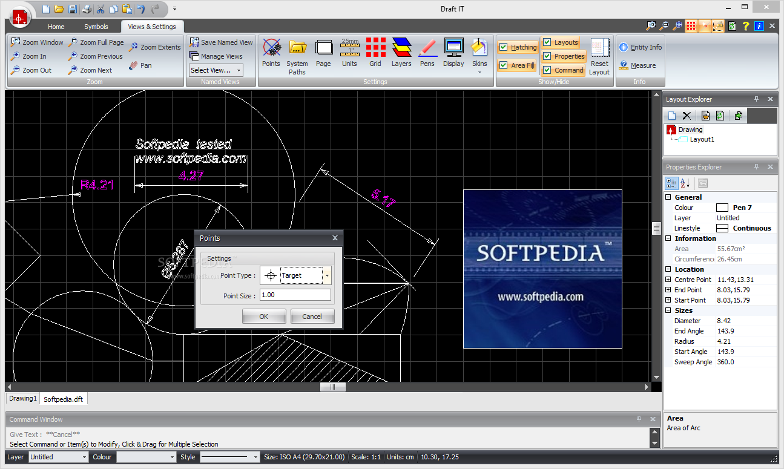Click Manage Views
The image size is (784, 469).
coord(216,56)
